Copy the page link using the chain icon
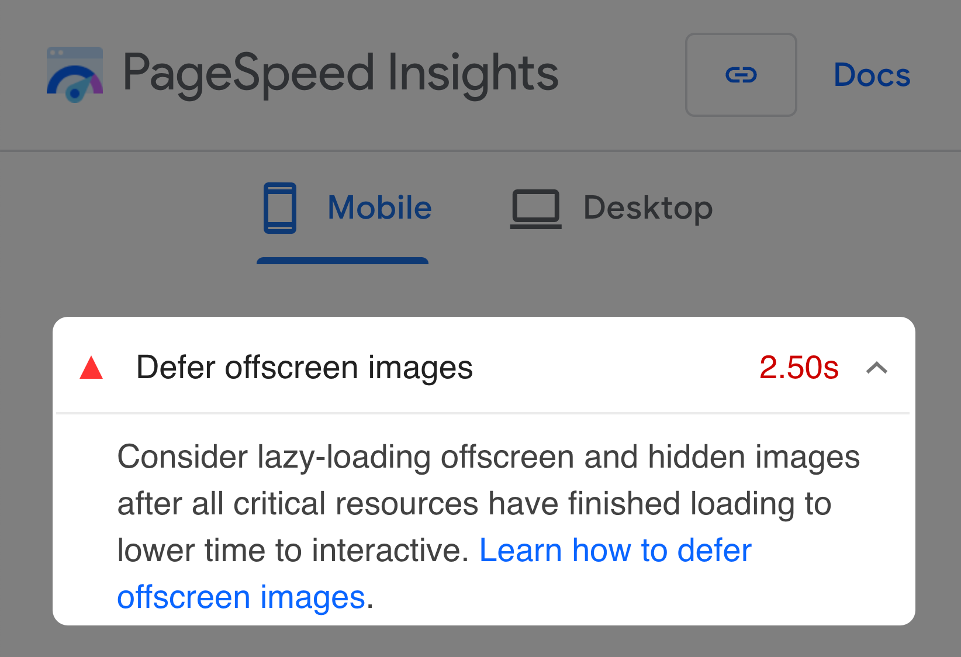 pyautogui.click(x=741, y=75)
